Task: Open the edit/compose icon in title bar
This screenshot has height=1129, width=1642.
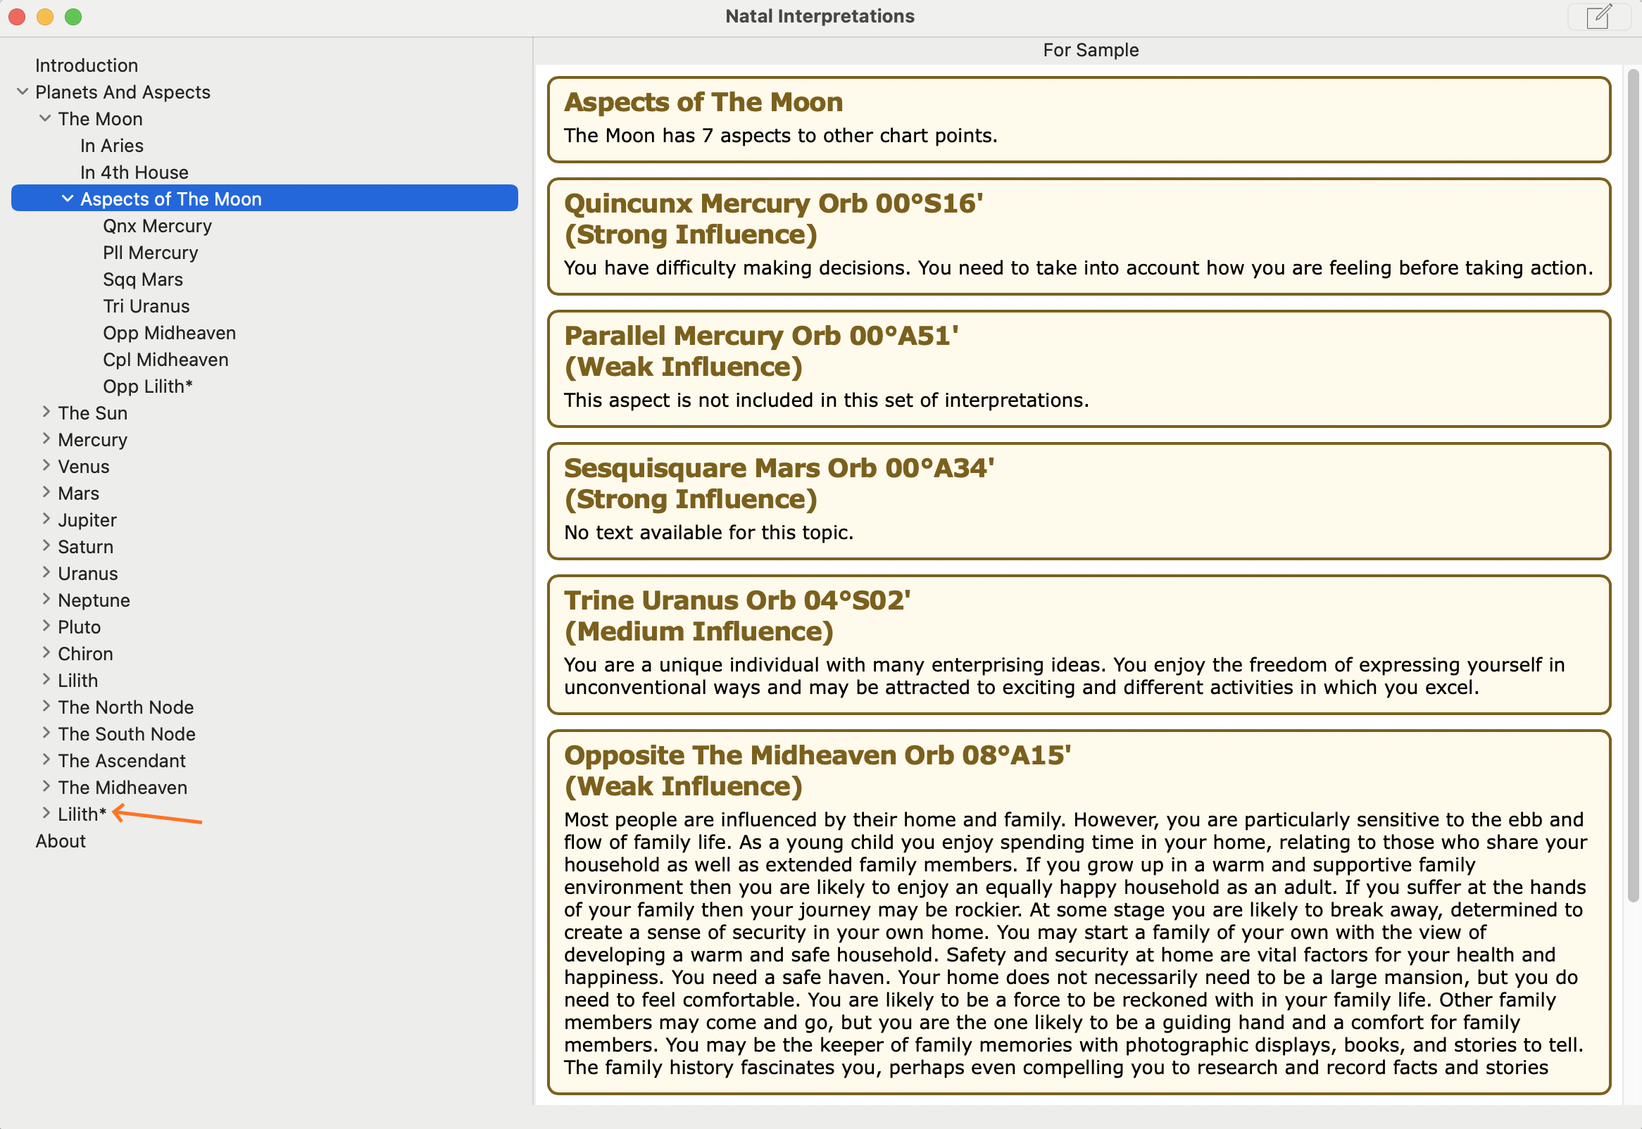Action: (x=1599, y=16)
